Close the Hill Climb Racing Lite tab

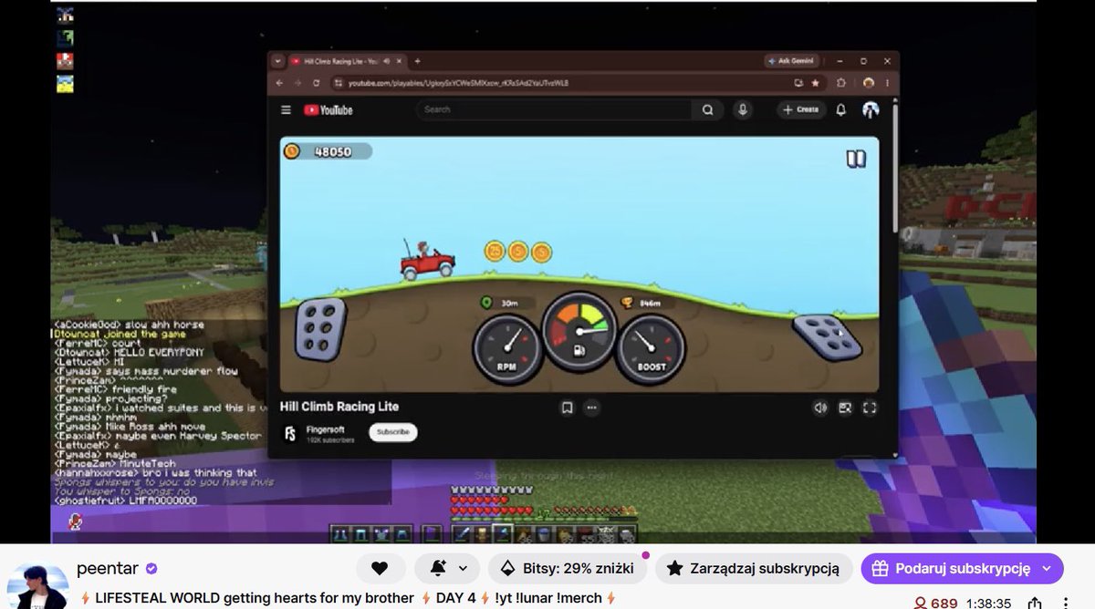coord(400,61)
